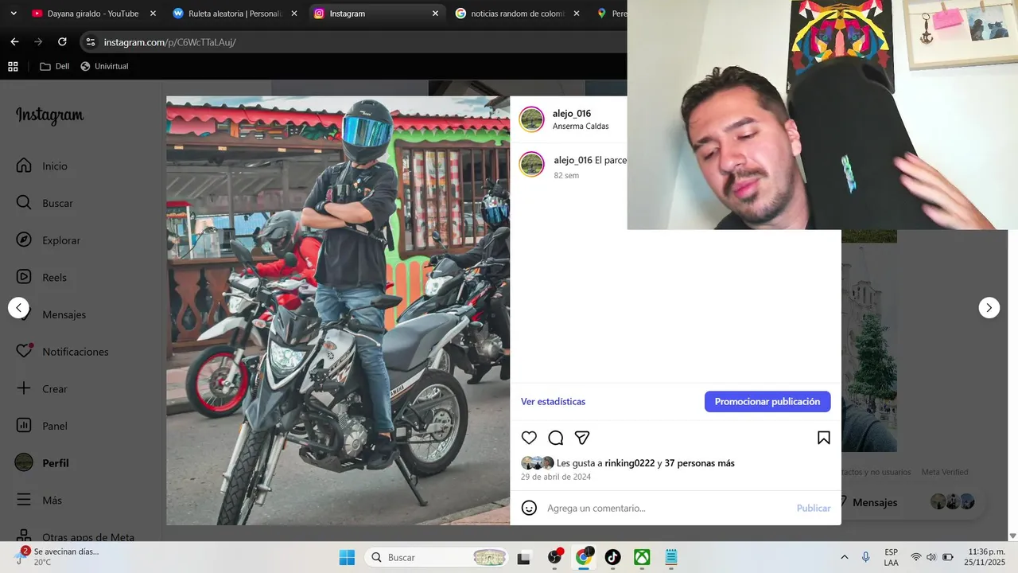Click alejo_016 avatar in post header
Image resolution: width=1018 pixels, height=573 pixels.
pyautogui.click(x=531, y=119)
